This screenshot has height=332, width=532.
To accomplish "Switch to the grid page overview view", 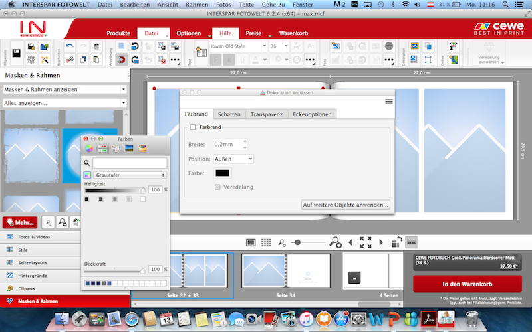I will point(266,242).
